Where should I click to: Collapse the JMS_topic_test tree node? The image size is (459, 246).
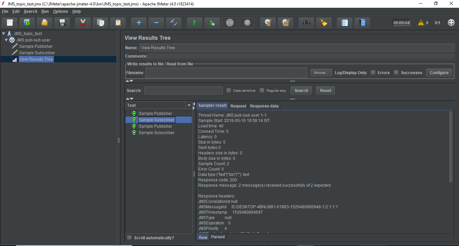point(3,34)
